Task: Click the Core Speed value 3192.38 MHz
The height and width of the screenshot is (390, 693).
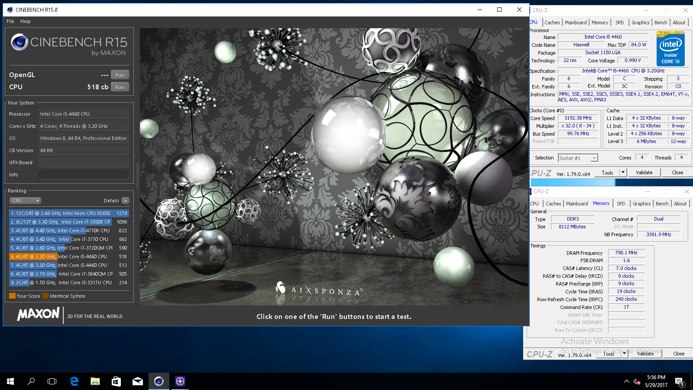Action: [x=578, y=118]
